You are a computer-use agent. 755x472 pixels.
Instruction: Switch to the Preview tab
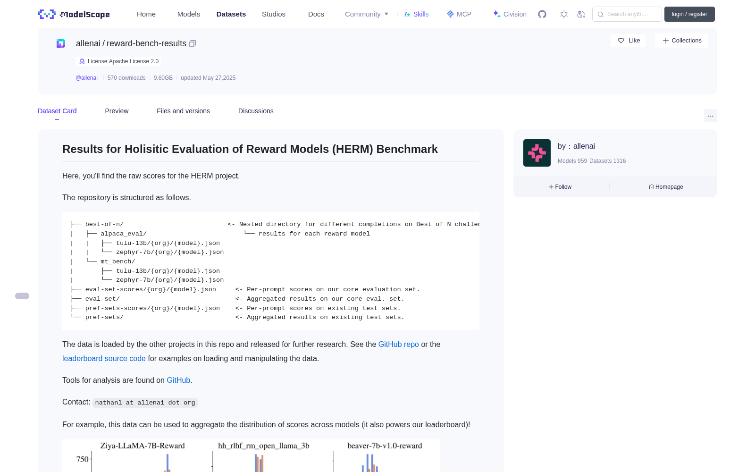pyautogui.click(x=117, y=111)
